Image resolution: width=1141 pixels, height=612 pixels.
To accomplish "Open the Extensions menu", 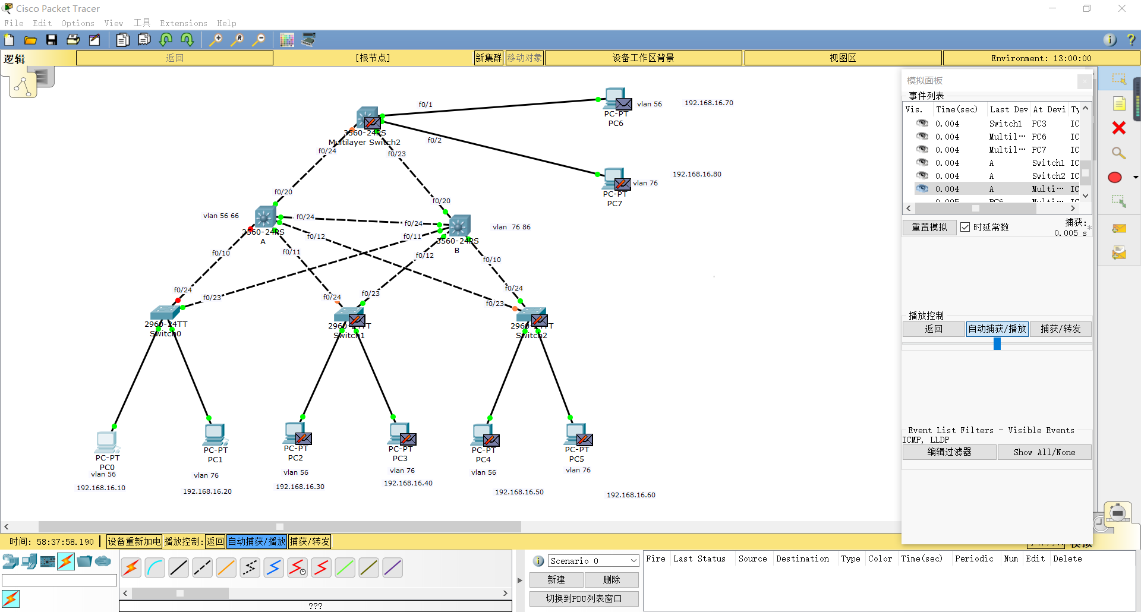I will [x=184, y=23].
